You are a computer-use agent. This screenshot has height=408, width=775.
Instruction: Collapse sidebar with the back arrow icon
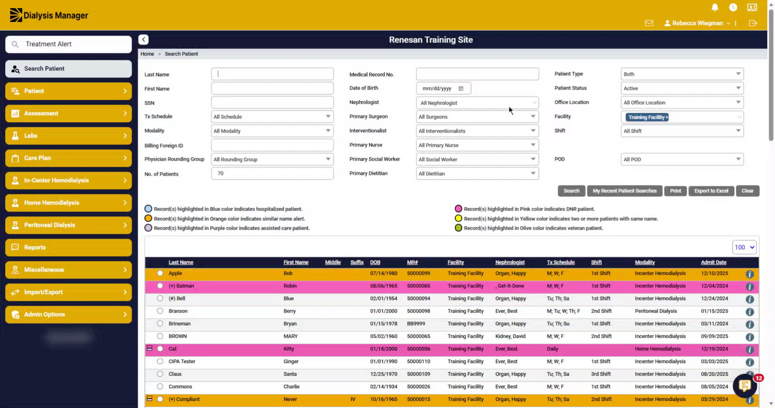click(143, 39)
